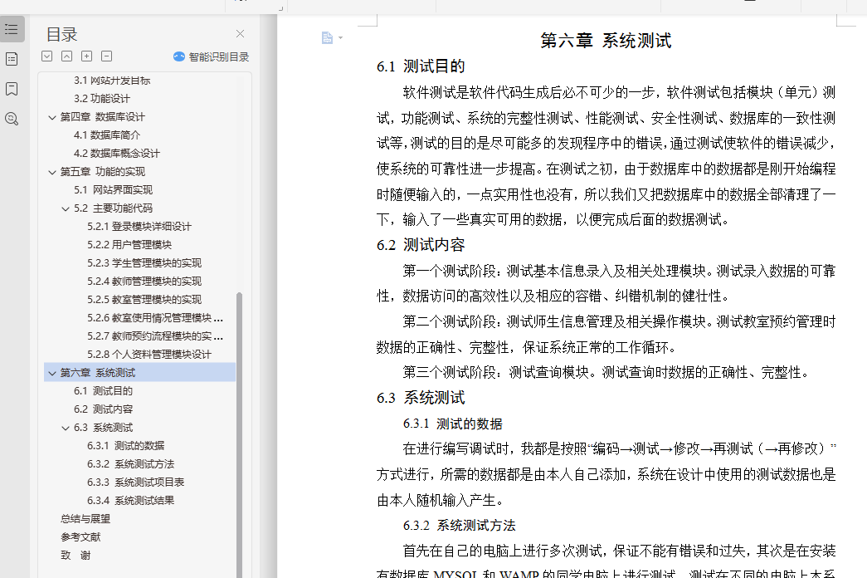Go to 5.2.1 登录模块详细设计
This screenshot has width=867, height=578.
point(139,227)
